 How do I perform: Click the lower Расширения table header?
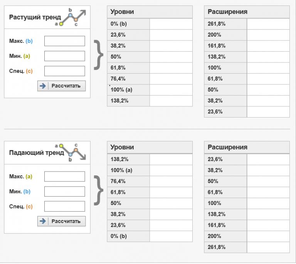click(x=247, y=147)
